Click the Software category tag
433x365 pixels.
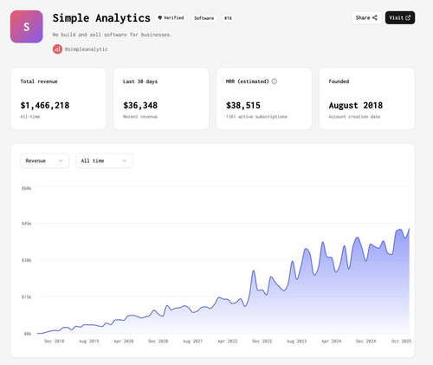(204, 18)
